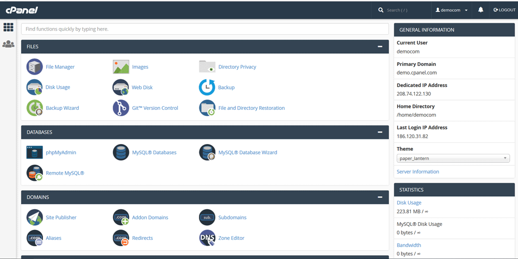Click the home grid icon in sidebar
Screen dimensions: 518x259
click(8, 27)
